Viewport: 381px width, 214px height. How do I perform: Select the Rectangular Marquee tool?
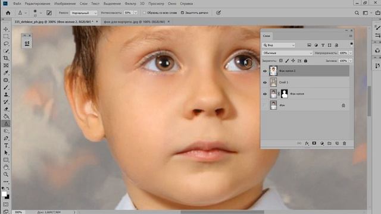(6, 36)
